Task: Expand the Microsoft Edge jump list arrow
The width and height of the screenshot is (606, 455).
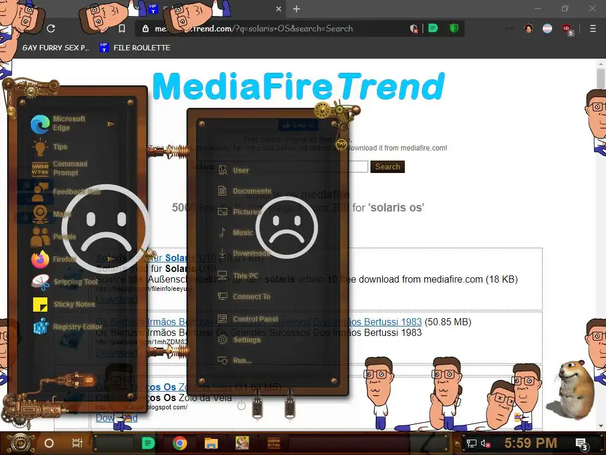Action: click(111, 124)
